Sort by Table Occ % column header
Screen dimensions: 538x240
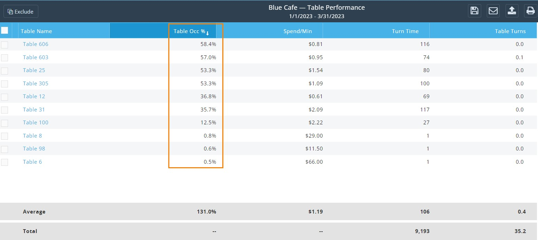[x=190, y=31]
